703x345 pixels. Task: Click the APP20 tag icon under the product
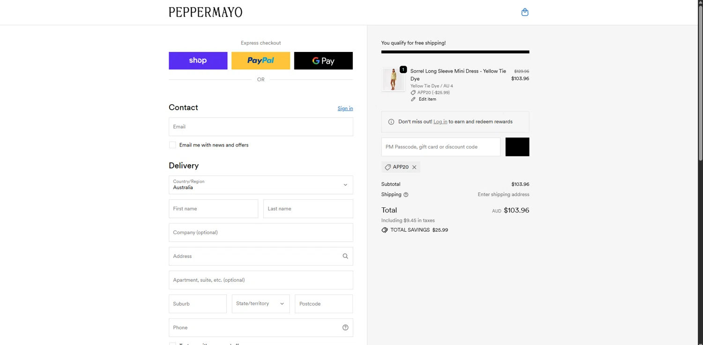coord(413,93)
